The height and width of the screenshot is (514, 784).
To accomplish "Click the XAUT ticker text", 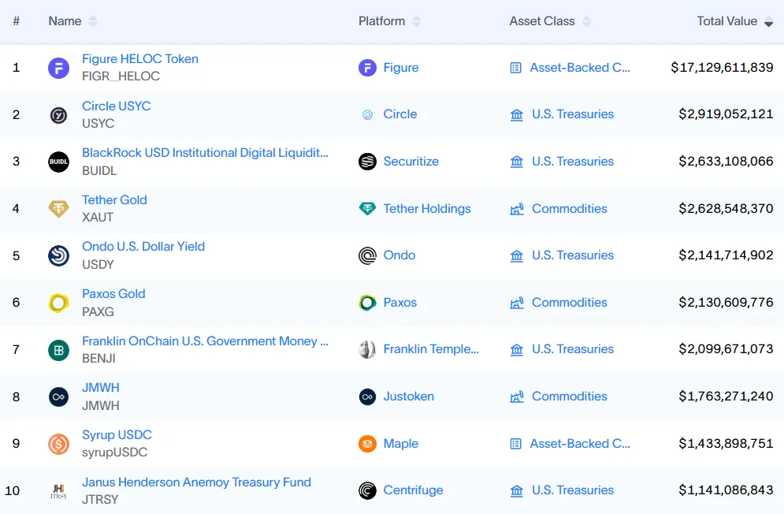I will [x=98, y=218].
